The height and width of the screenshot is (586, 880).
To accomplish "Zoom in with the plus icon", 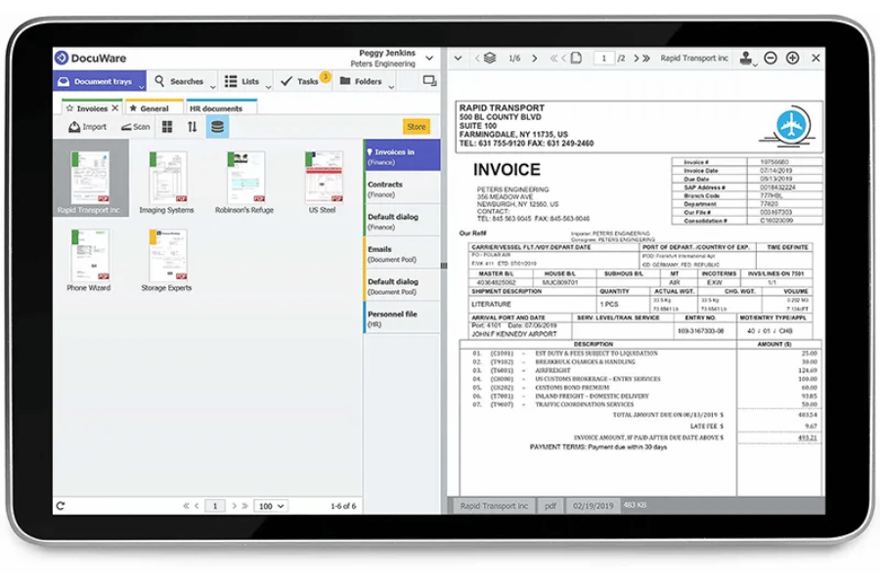I will [792, 58].
